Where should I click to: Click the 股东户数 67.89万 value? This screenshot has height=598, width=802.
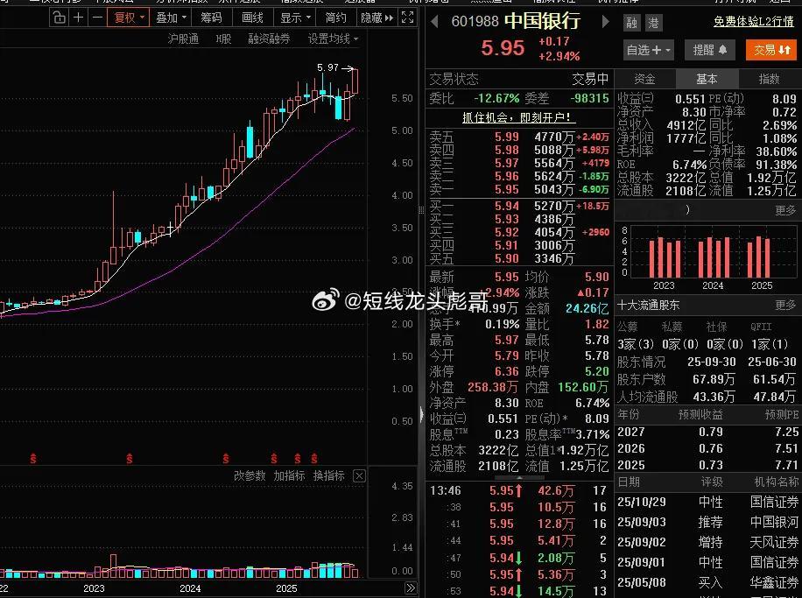pos(714,380)
